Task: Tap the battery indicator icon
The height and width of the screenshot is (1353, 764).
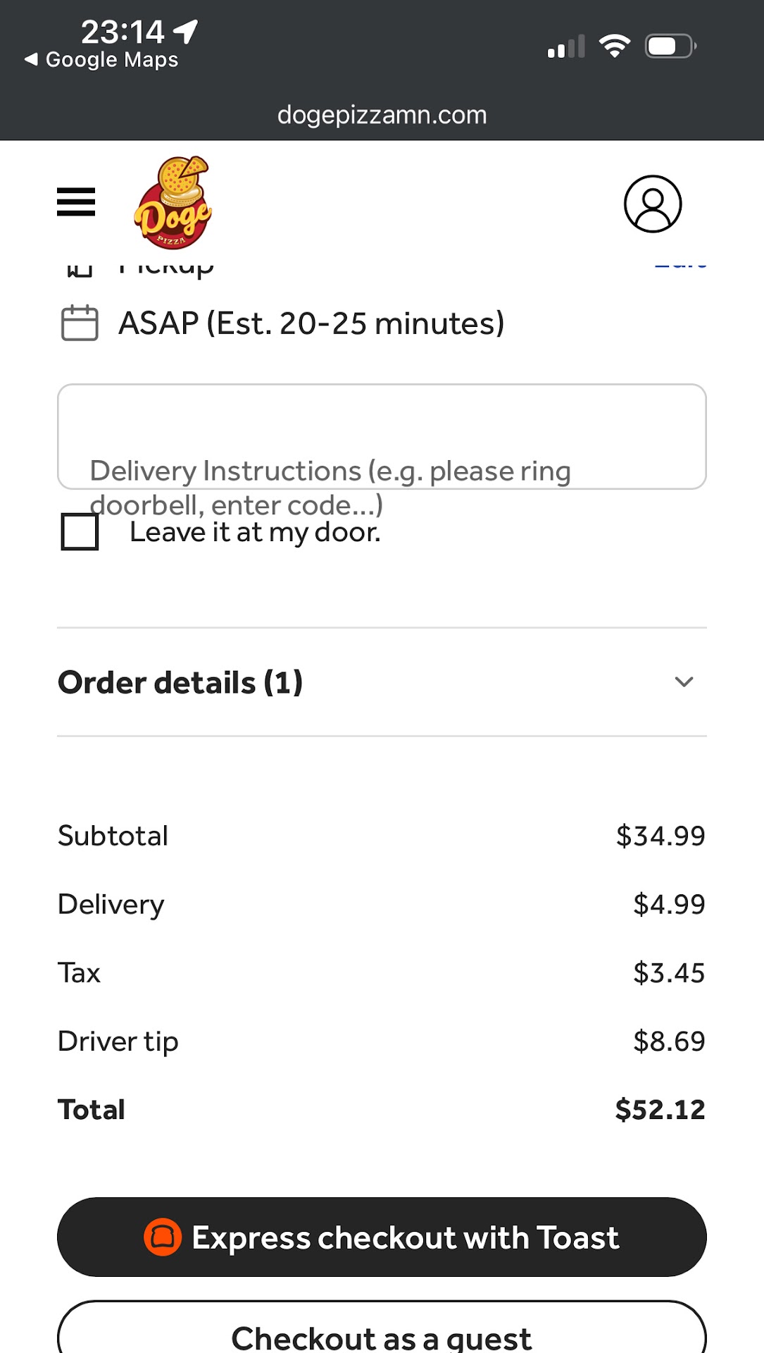Action: click(x=670, y=47)
